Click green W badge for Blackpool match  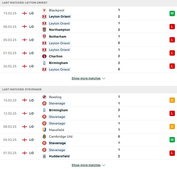[x=172, y=13]
